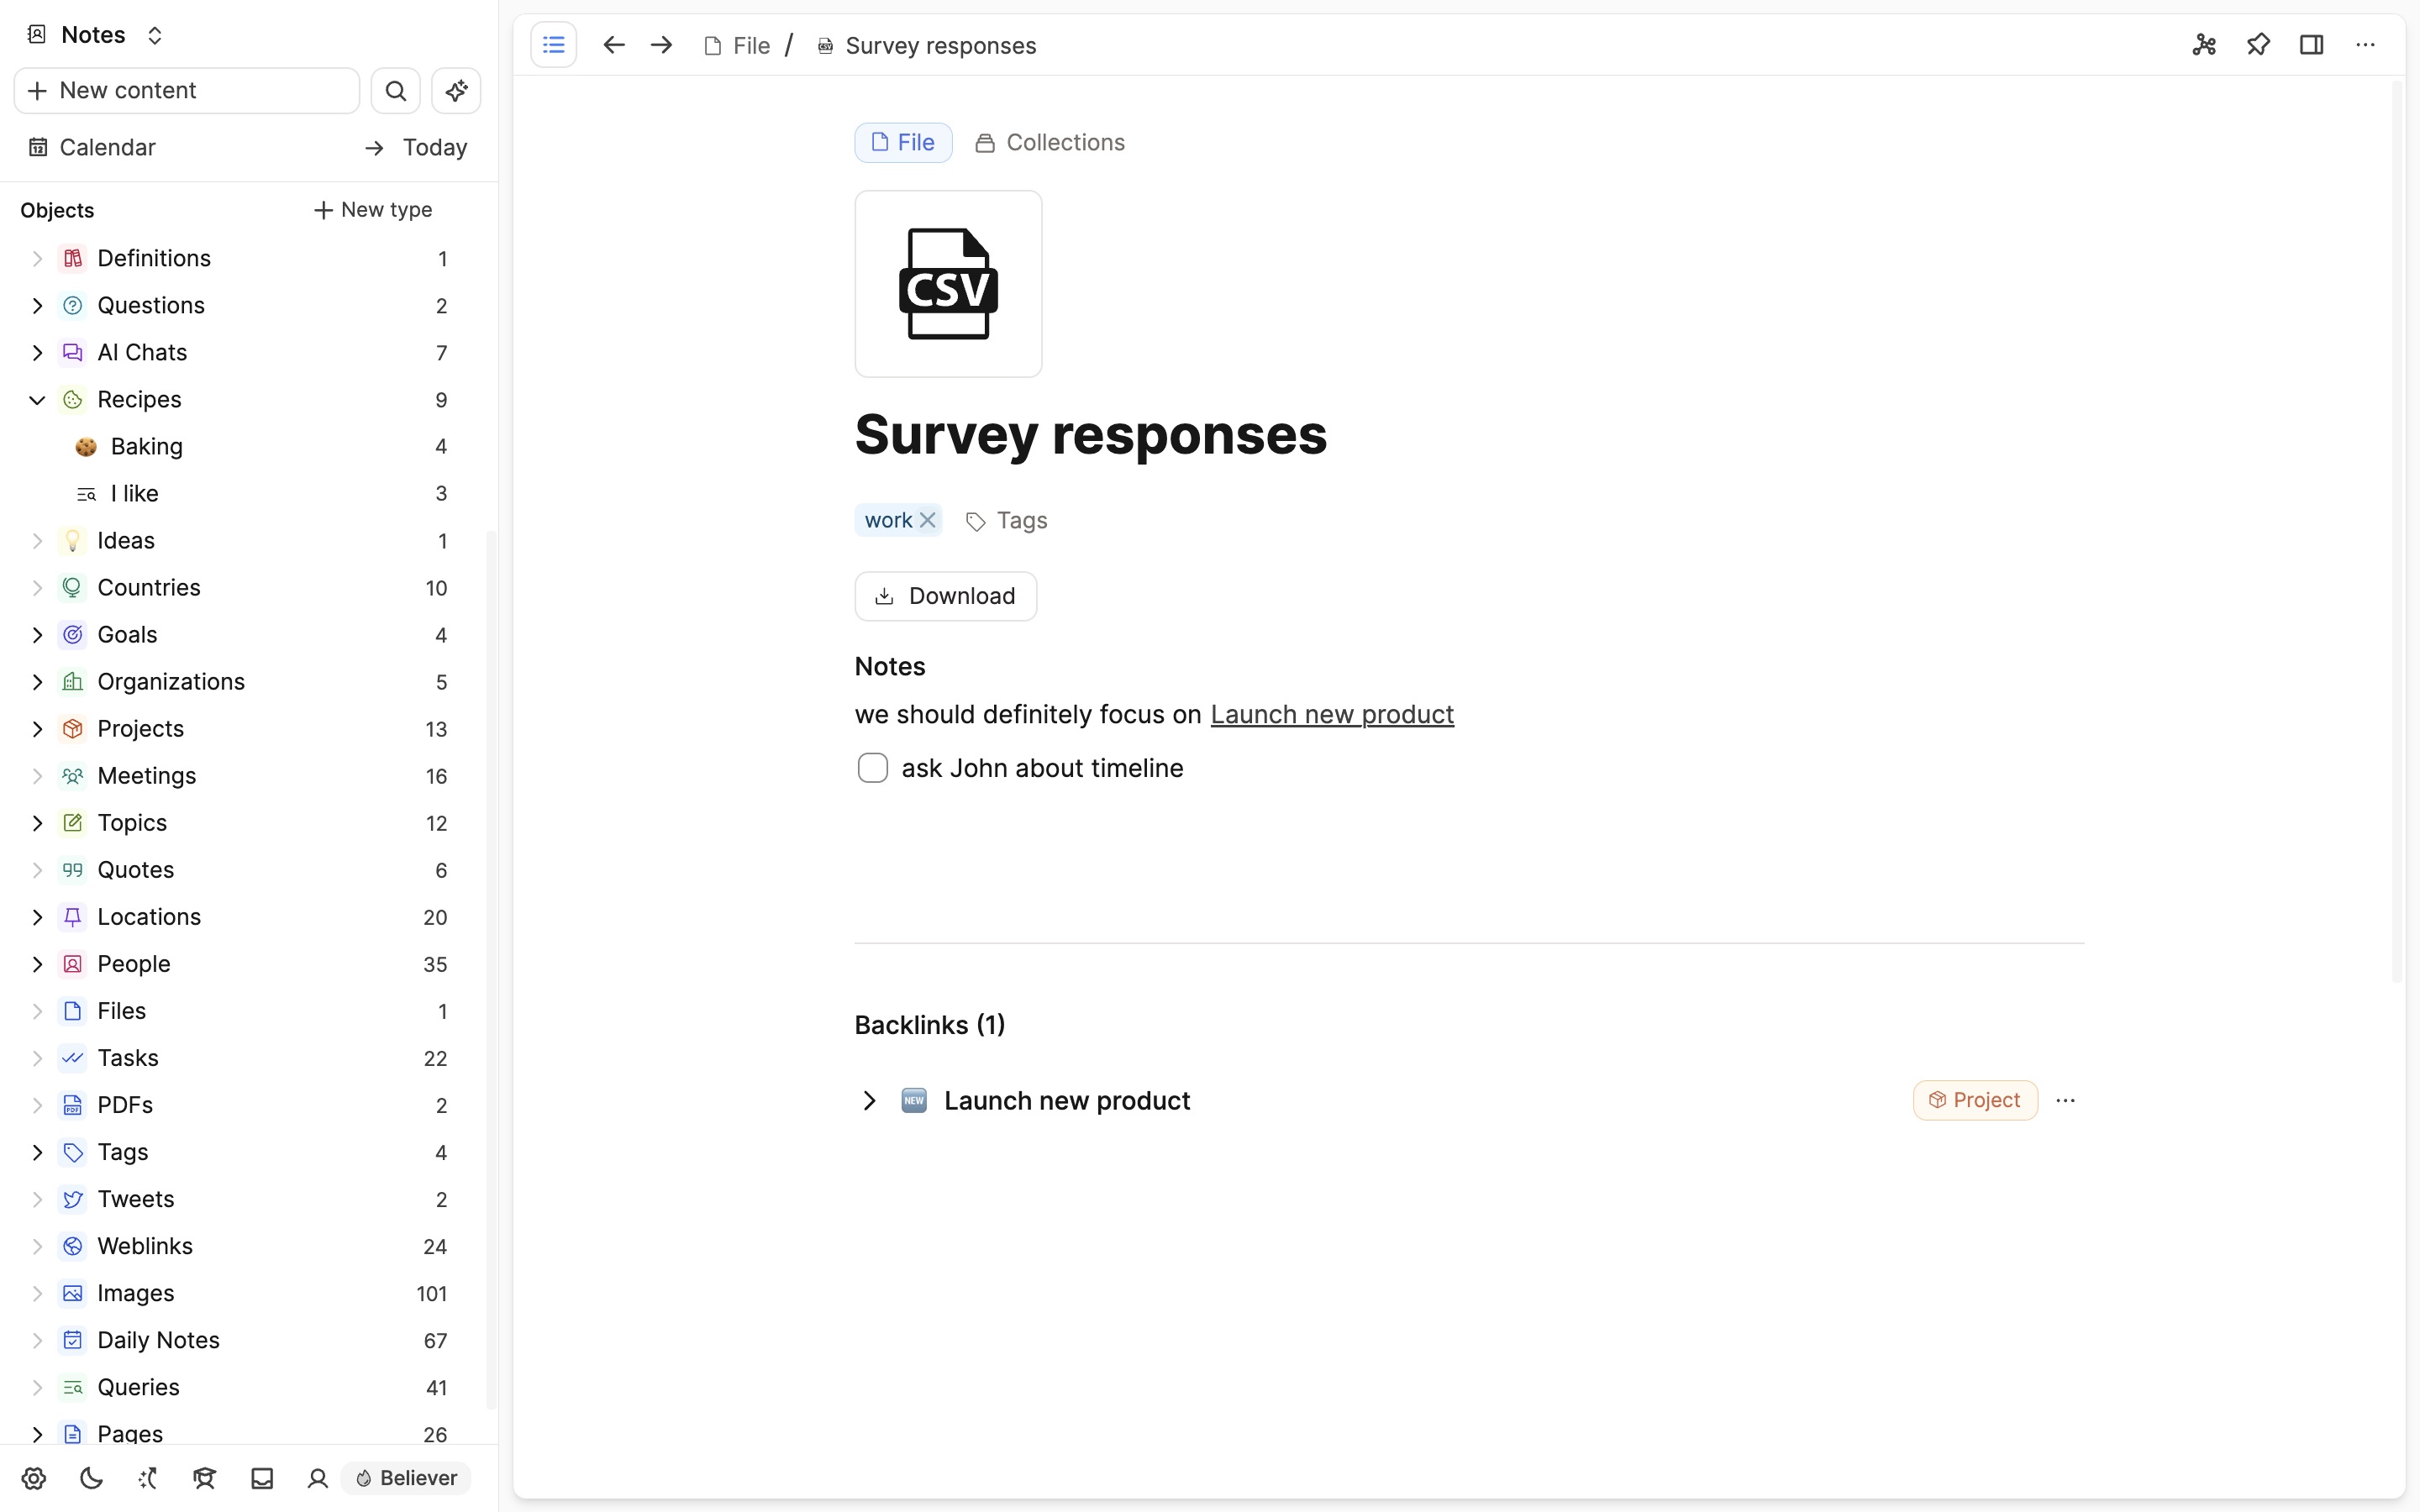2420x1512 pixels.
Task: Open settings via the gear icon
Action: click(34, 1478)
